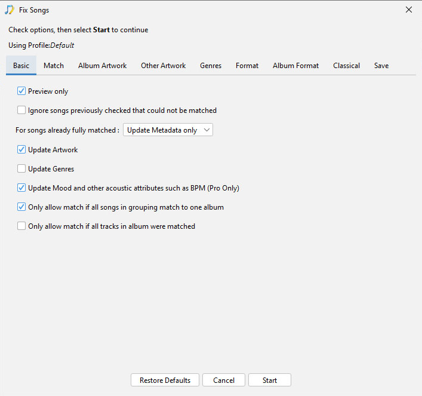Toggle only allow match if grouping matches one album
This screenshot has width=422, height=396.
pos(21,207)
